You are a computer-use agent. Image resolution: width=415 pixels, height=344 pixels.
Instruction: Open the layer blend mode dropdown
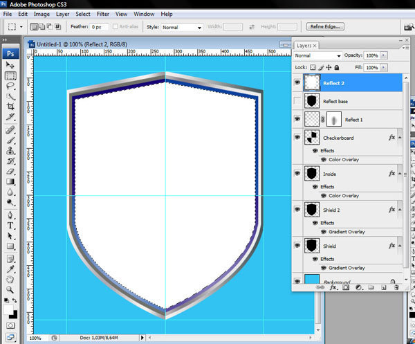pyautogui.click(x=318, y=55)
